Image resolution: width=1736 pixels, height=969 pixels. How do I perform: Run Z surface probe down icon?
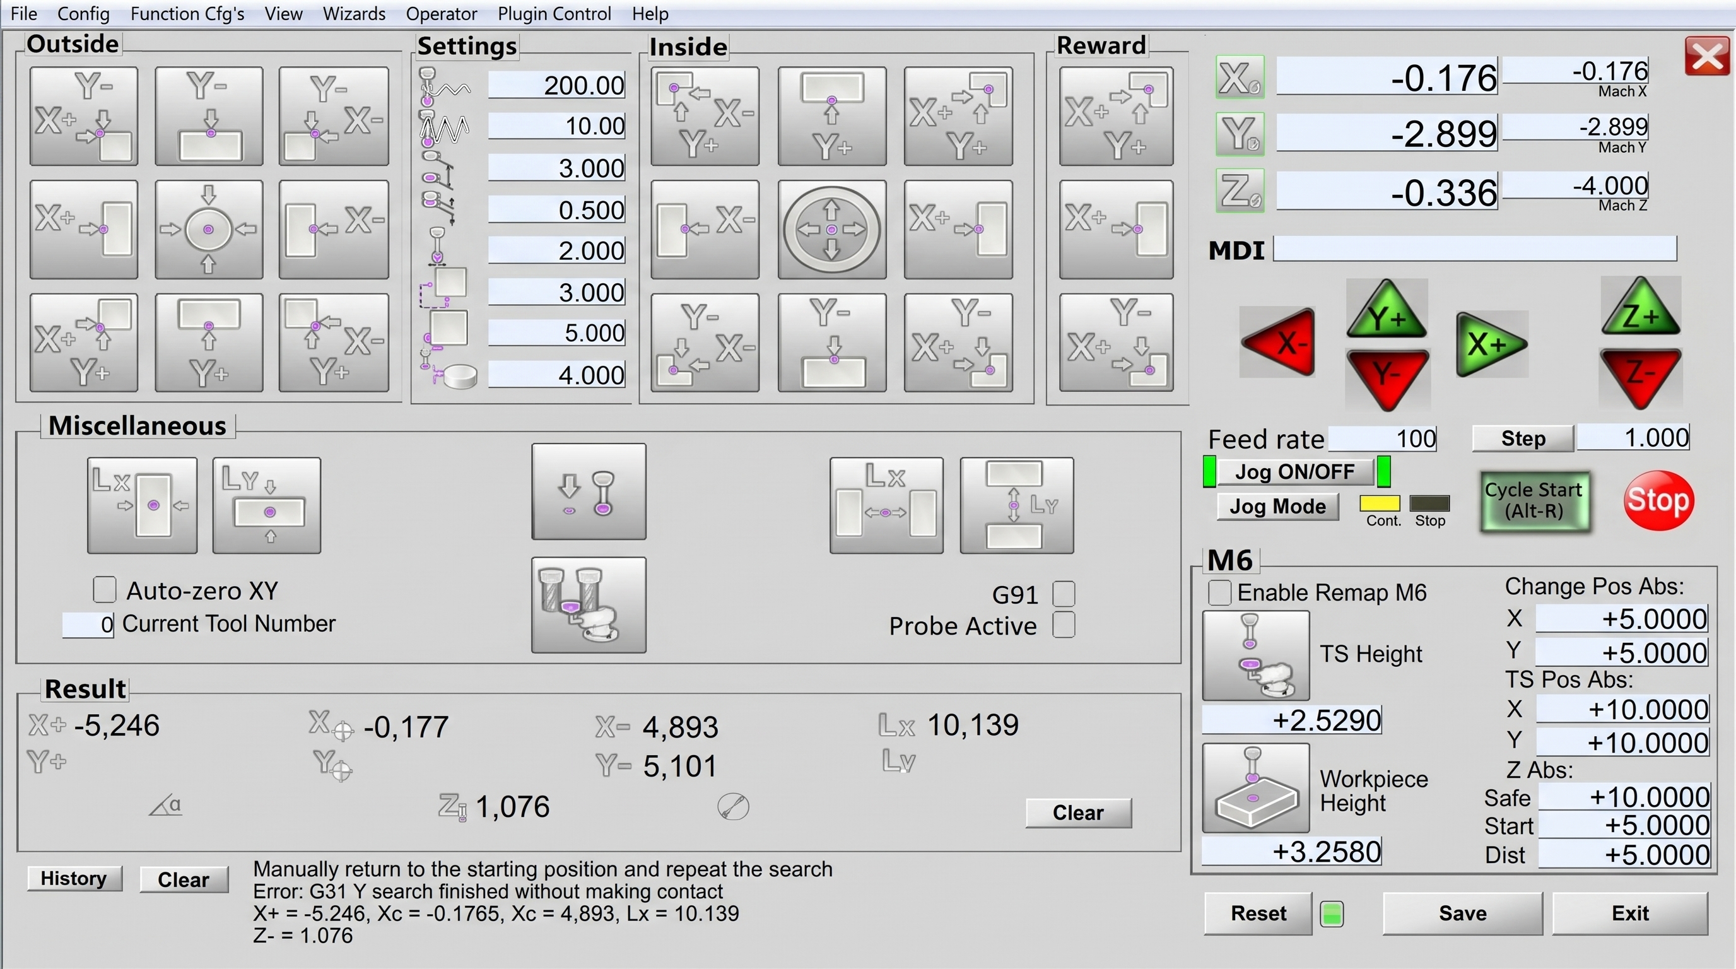589,491
